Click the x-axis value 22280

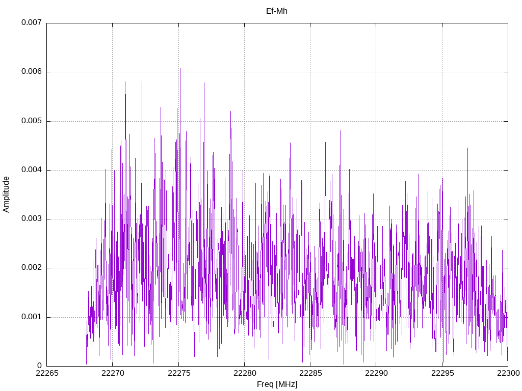click(245, 373)
